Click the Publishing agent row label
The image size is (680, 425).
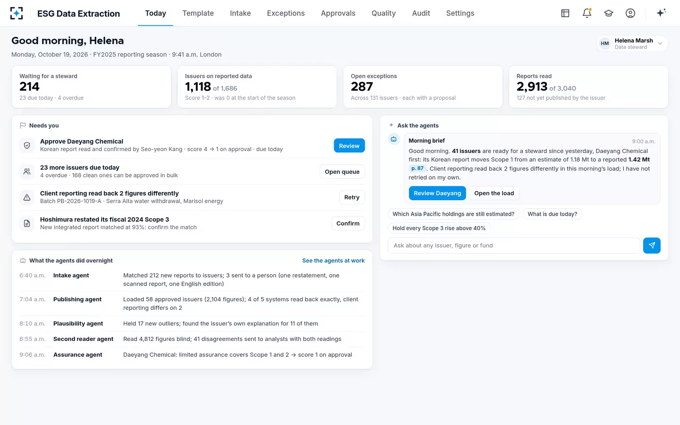(x=77, y=299)
